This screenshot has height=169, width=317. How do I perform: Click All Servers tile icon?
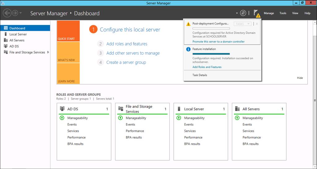237,109
